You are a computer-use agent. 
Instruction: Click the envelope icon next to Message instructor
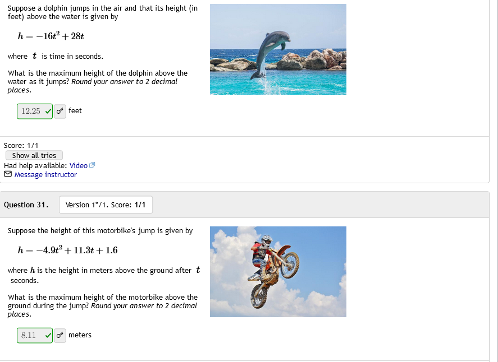(8, 174)
